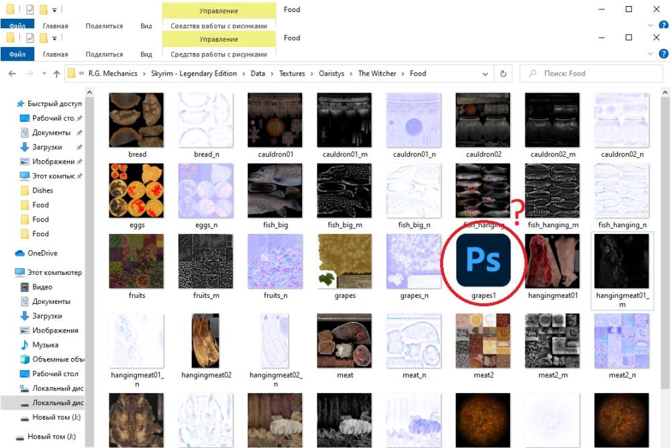This screenshot has width=671, height=448.
Task: Open Средства работы с рисунками tab
Action: coord(219,54)
